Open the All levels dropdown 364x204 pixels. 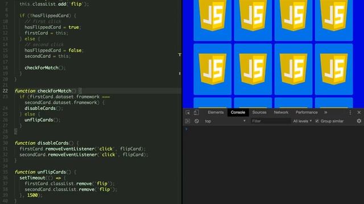pyautogui.click(x=302, y=121)
